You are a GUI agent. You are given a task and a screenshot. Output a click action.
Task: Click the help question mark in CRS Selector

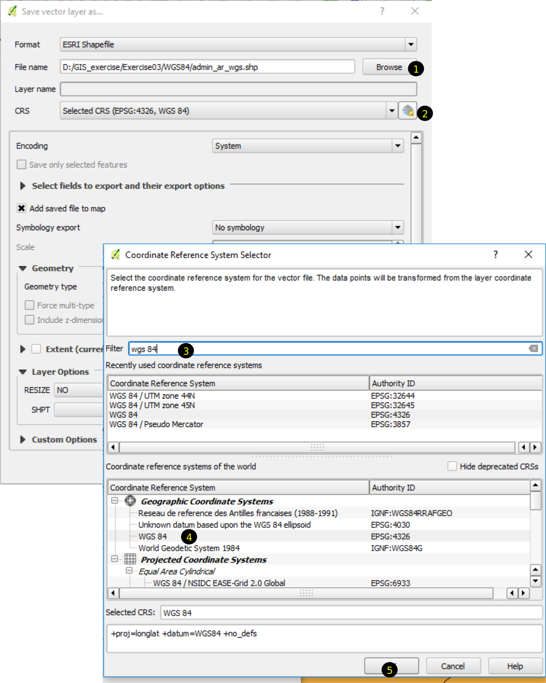pos(495,255)
